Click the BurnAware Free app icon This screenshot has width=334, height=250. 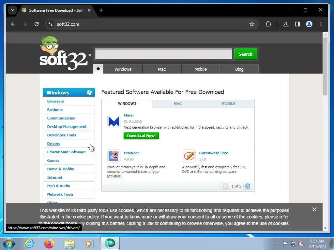(x=189, y=156)
